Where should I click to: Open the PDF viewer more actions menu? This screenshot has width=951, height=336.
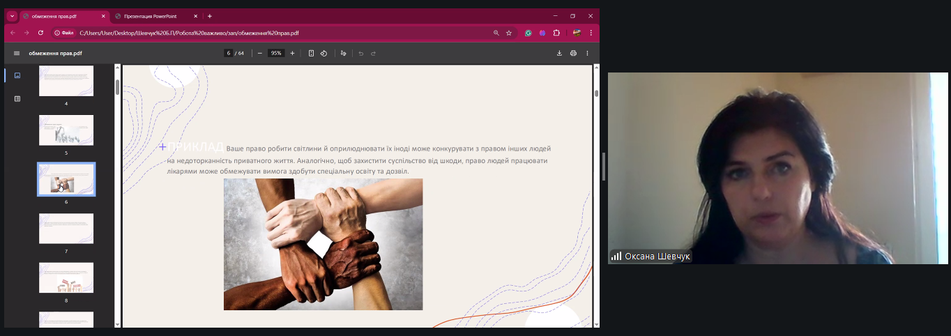click(x=587, y=53)
